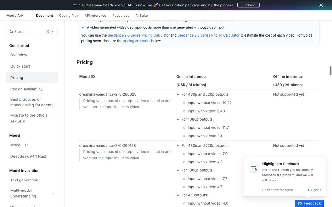Close the Seedance announcement banner
The width and height of the screenshot is (332, 207).
click(x=321, y=5)
